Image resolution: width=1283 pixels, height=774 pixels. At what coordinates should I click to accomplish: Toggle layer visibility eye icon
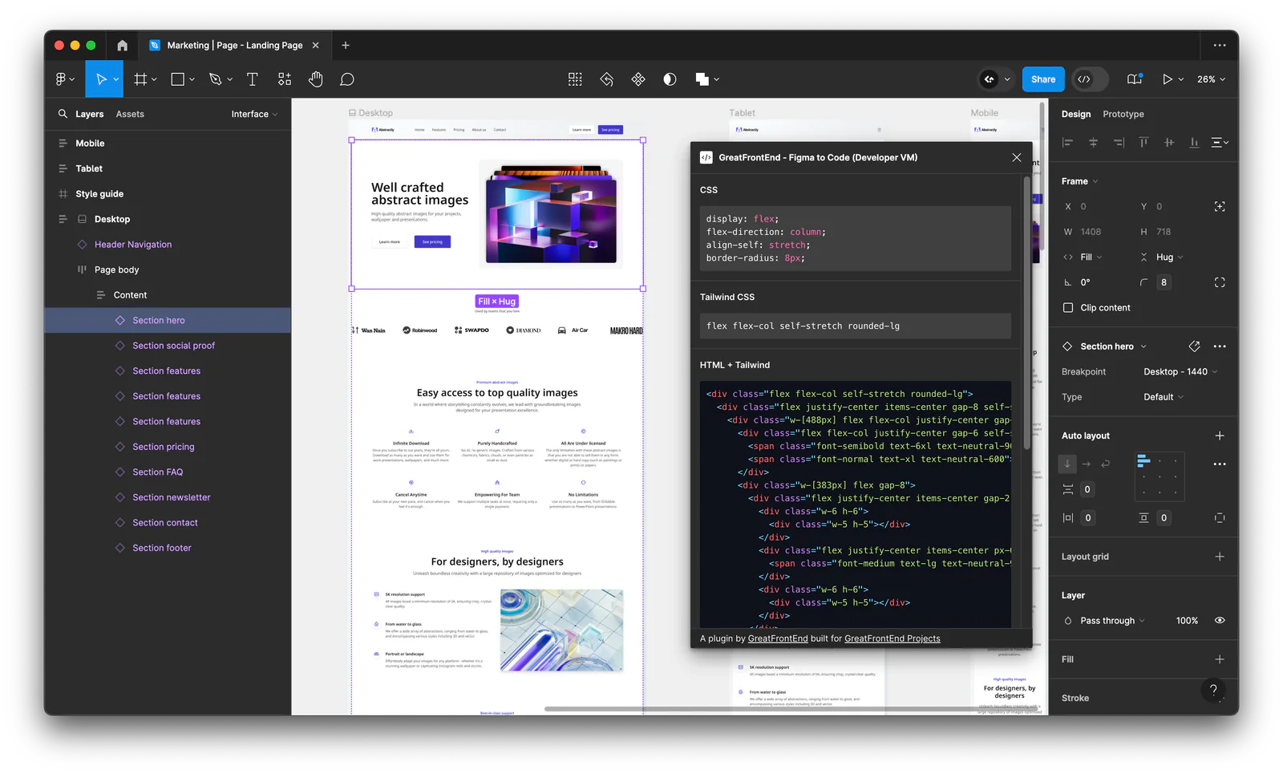point(1220,621)
